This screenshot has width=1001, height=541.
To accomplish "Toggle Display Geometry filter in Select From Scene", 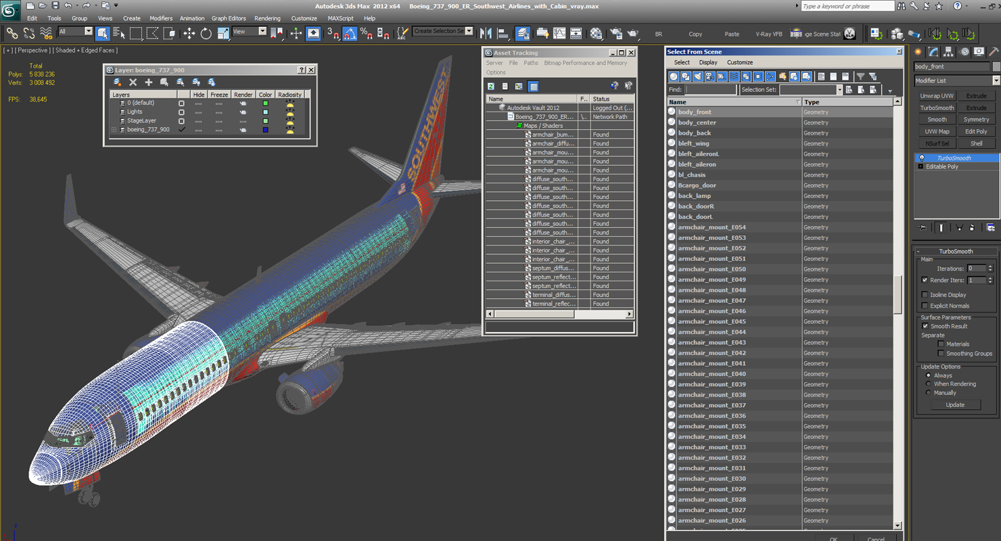I will click(674, 76).
